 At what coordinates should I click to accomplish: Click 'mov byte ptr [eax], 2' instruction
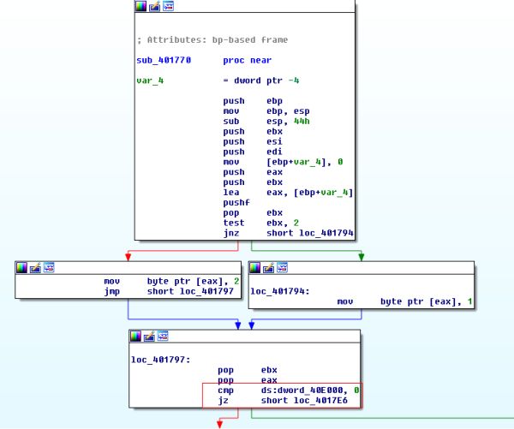click(x=172, y=281)
